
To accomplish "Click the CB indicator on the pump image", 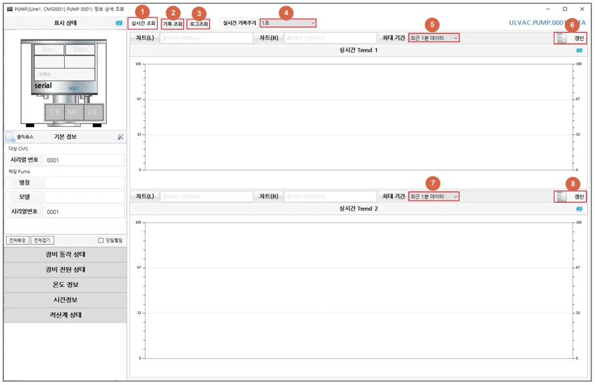I will pyautogui.click(x=55, y=112).
